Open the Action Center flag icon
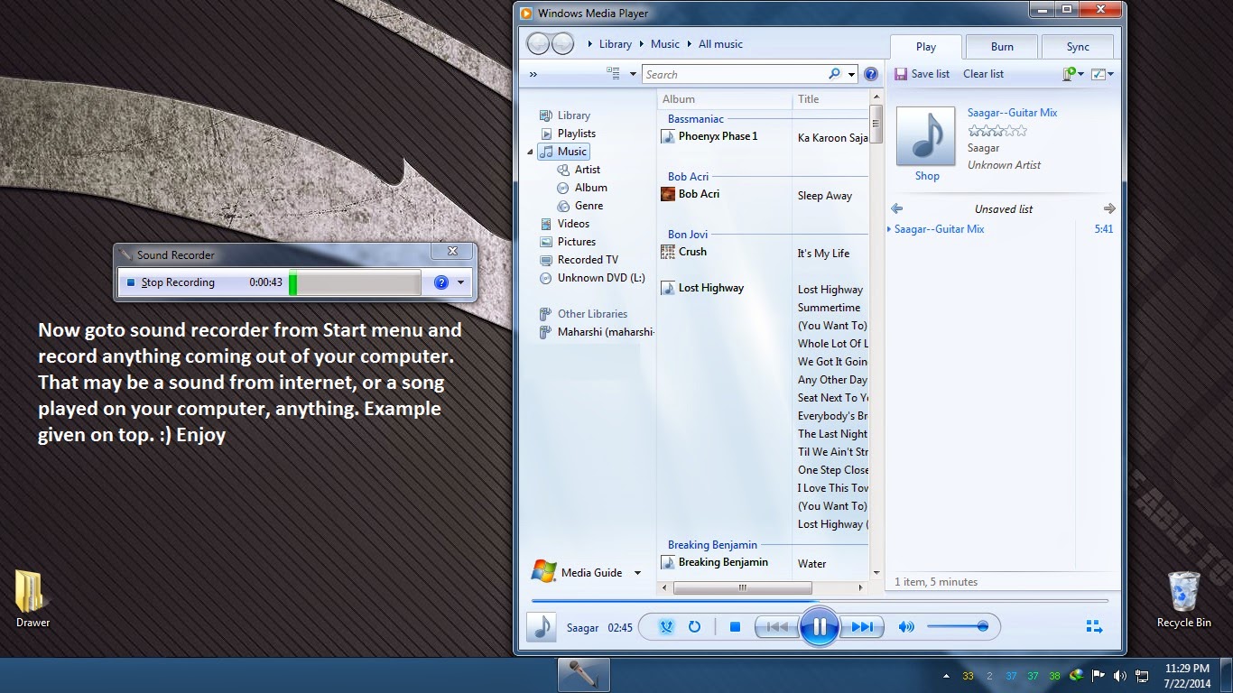This screenshot has height=693, width=1233. coord(1099,675)
